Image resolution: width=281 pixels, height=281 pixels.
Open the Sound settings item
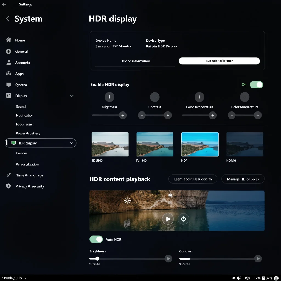21,106
